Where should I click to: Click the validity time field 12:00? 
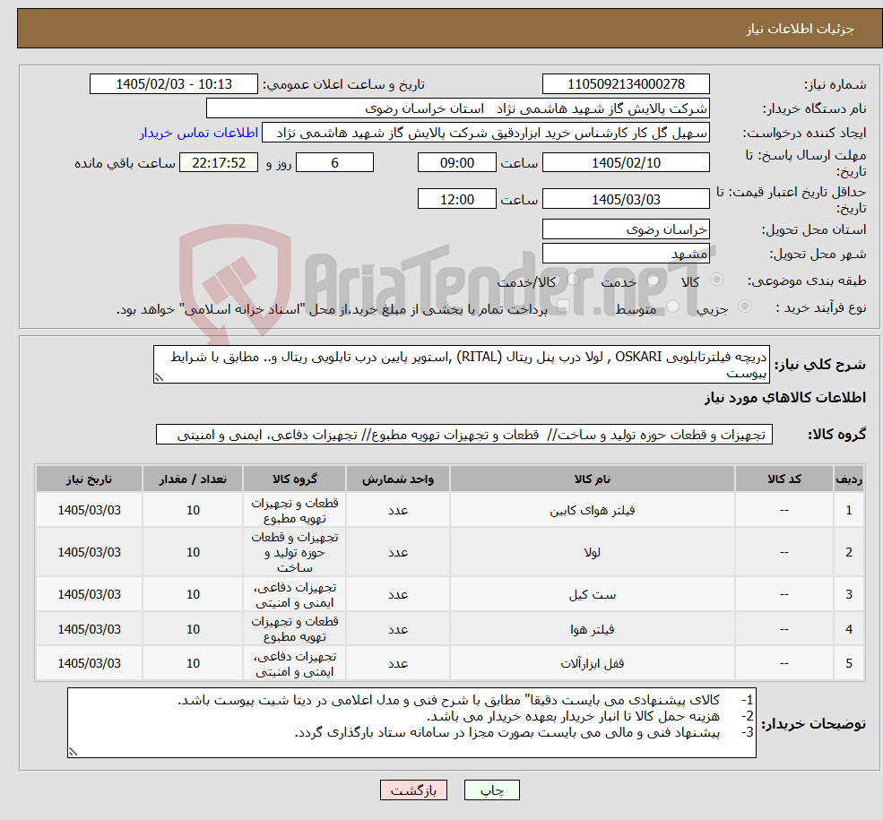tap(456, 199)
